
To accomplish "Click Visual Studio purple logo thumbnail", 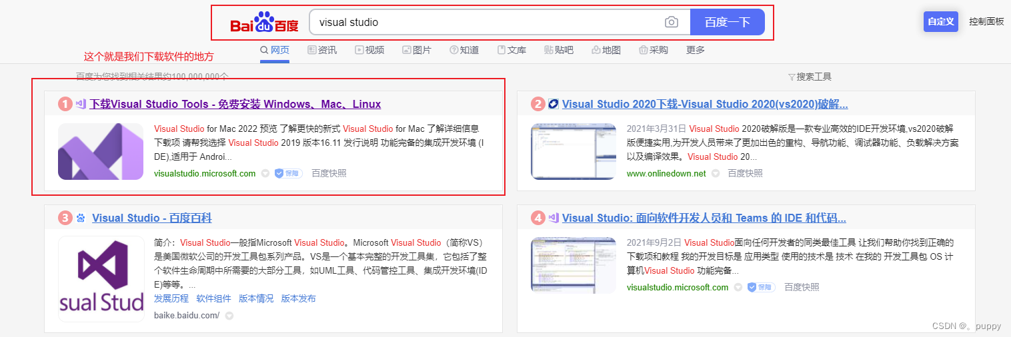I will click(101, 151).
